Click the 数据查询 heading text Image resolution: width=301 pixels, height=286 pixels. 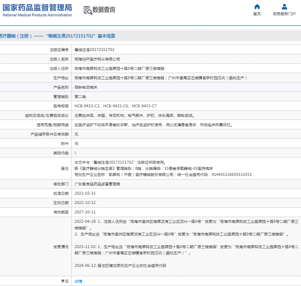click(104, 10)
